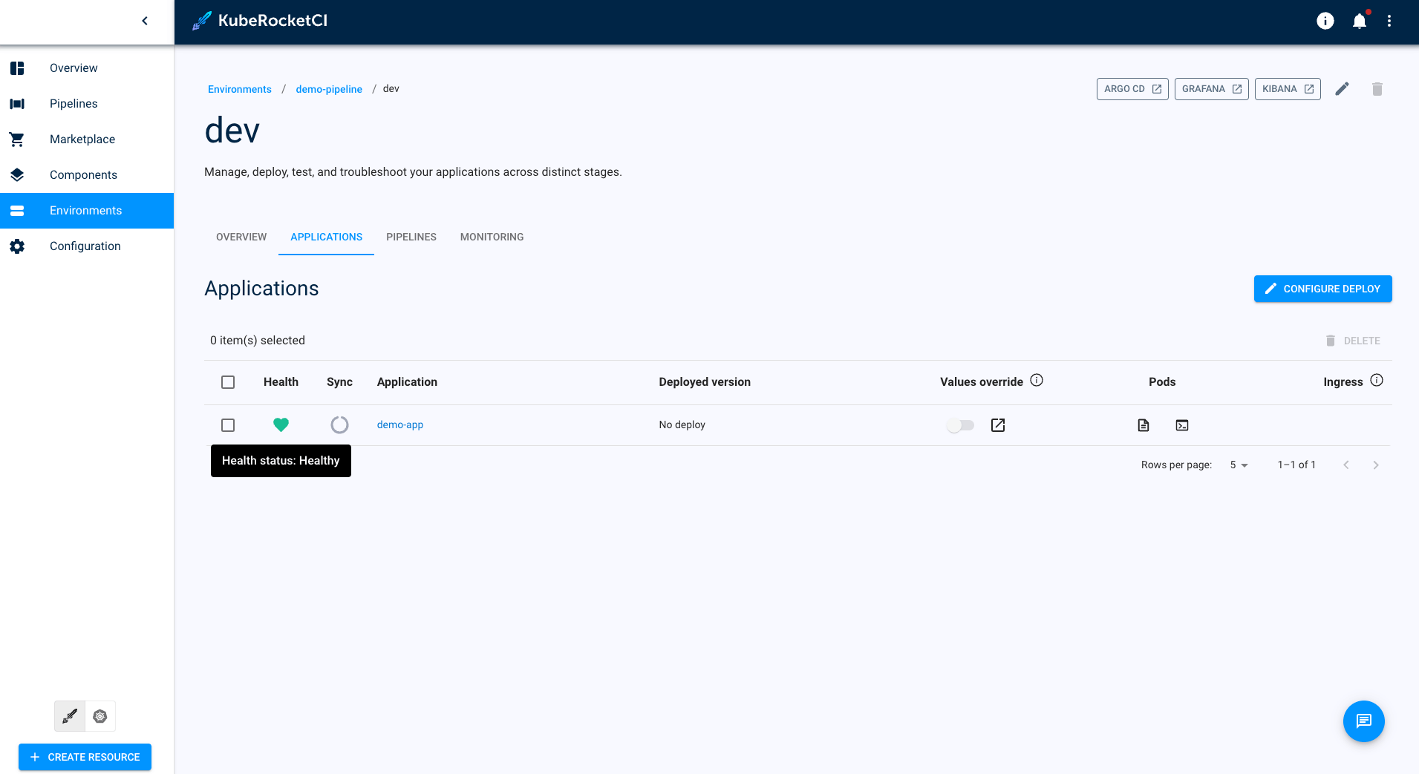This screenshot has height=774, width=1419.
Task: Open demo-app pod logs icon
Action: [1144, 425]
